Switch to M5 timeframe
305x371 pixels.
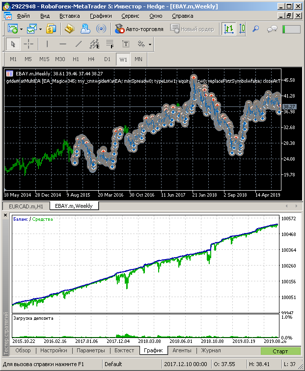28,59
